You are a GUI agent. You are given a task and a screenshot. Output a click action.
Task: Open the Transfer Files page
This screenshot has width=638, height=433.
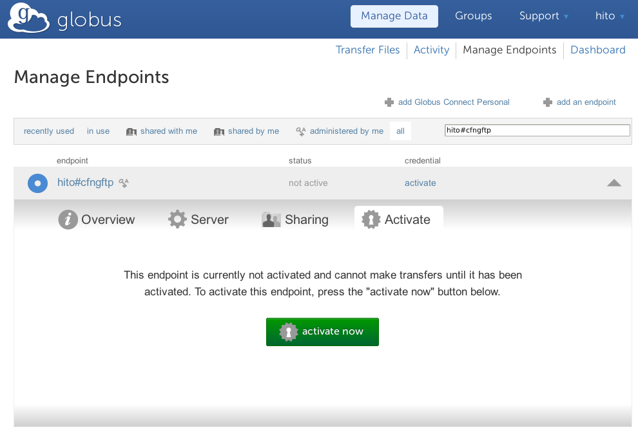point(367,50)
